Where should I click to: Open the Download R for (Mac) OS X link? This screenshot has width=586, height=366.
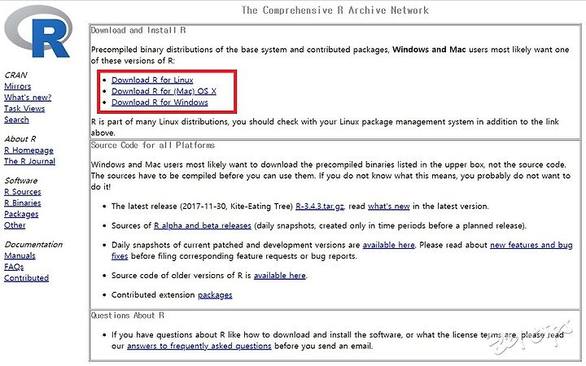coord(164,91)
